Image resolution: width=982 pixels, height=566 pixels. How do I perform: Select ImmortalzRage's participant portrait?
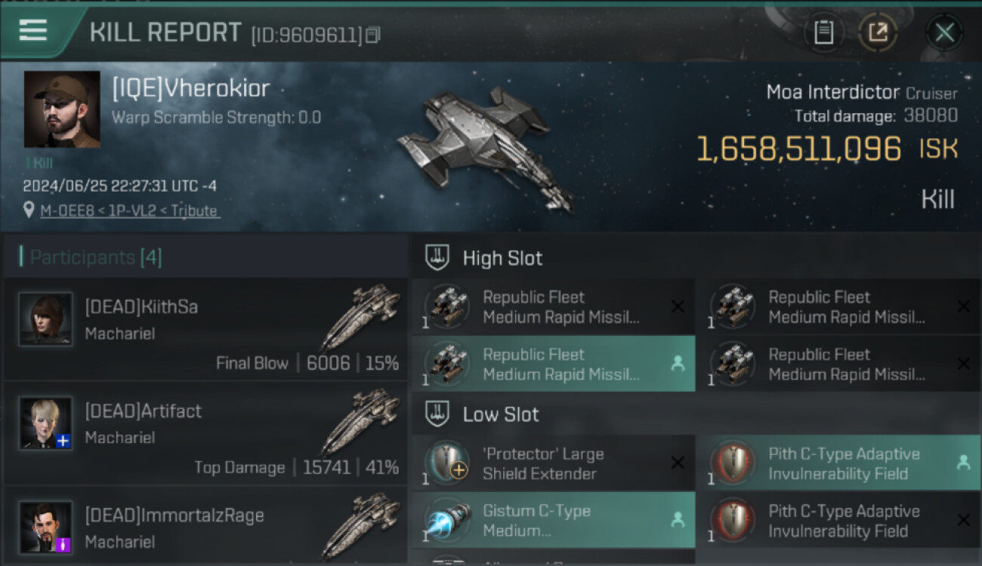point(46,528)
